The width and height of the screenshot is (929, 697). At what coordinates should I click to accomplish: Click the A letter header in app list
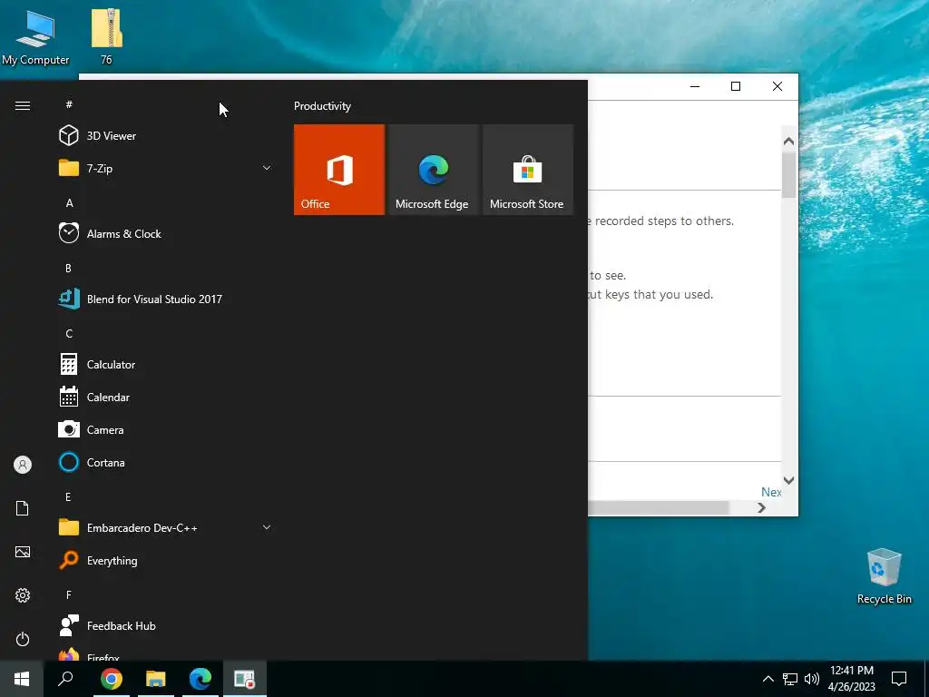69,202
